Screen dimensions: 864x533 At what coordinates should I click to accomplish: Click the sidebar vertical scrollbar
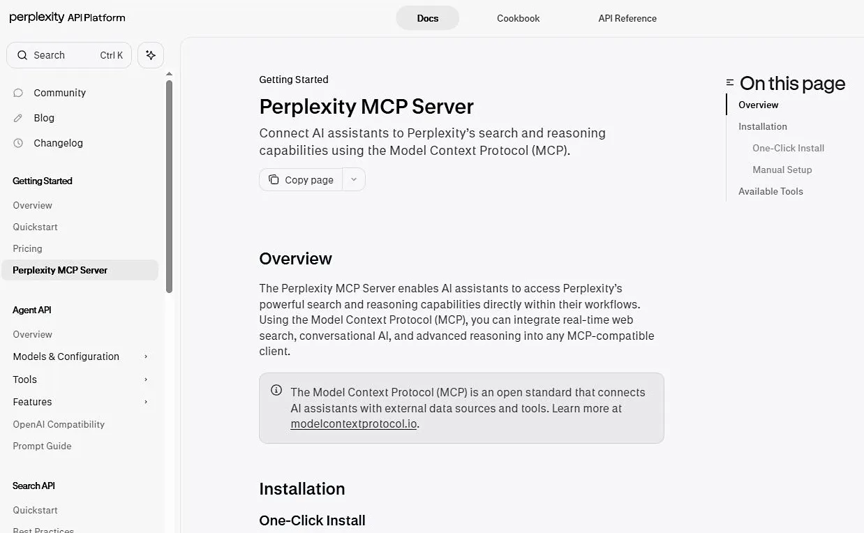[169, 186]
